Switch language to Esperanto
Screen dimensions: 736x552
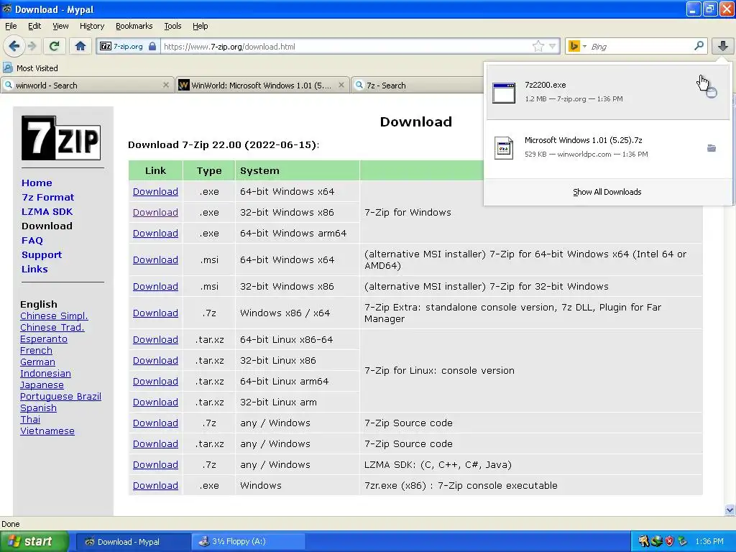point(44,339)
